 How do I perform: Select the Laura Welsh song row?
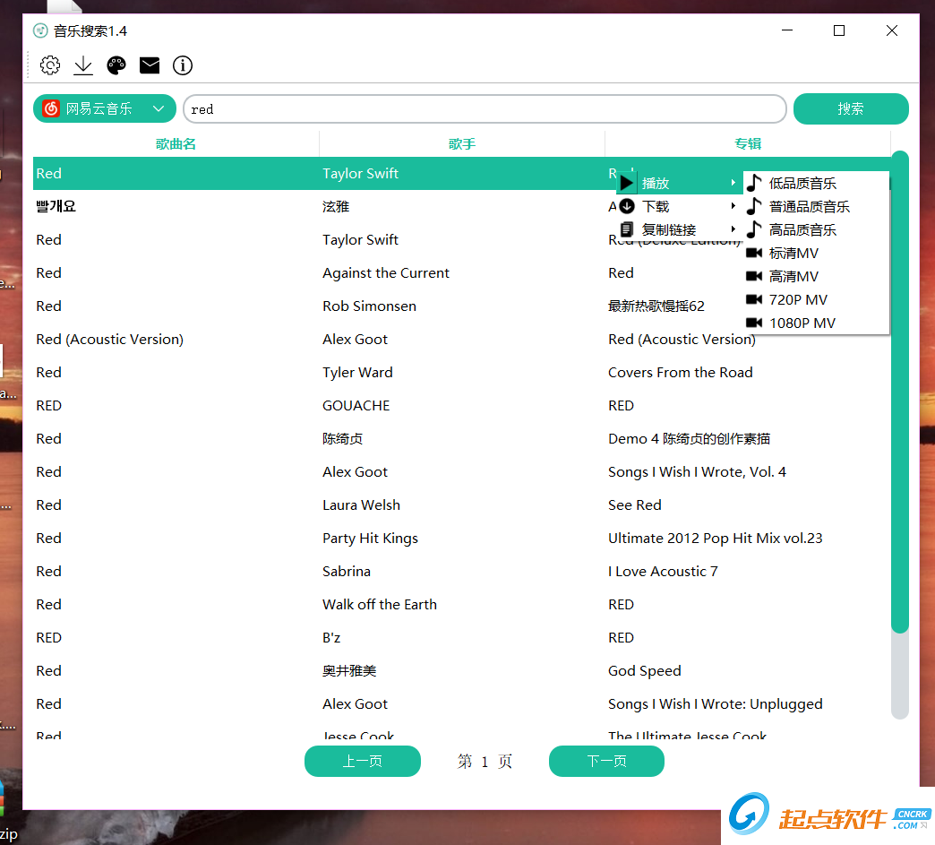tap(462, 504)
